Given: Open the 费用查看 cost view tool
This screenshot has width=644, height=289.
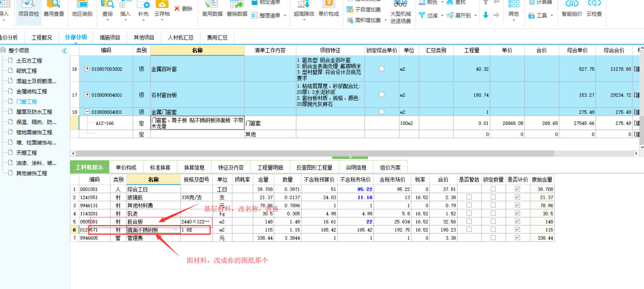Looking at the screenshot, I should pos(54,9).
